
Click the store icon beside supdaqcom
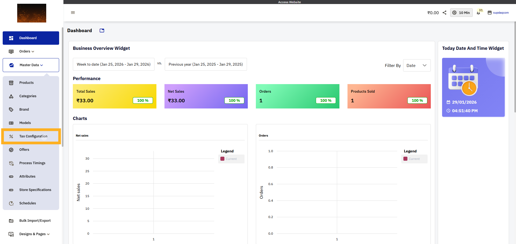point(490,13)
